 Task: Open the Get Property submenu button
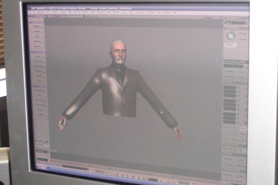37,46
